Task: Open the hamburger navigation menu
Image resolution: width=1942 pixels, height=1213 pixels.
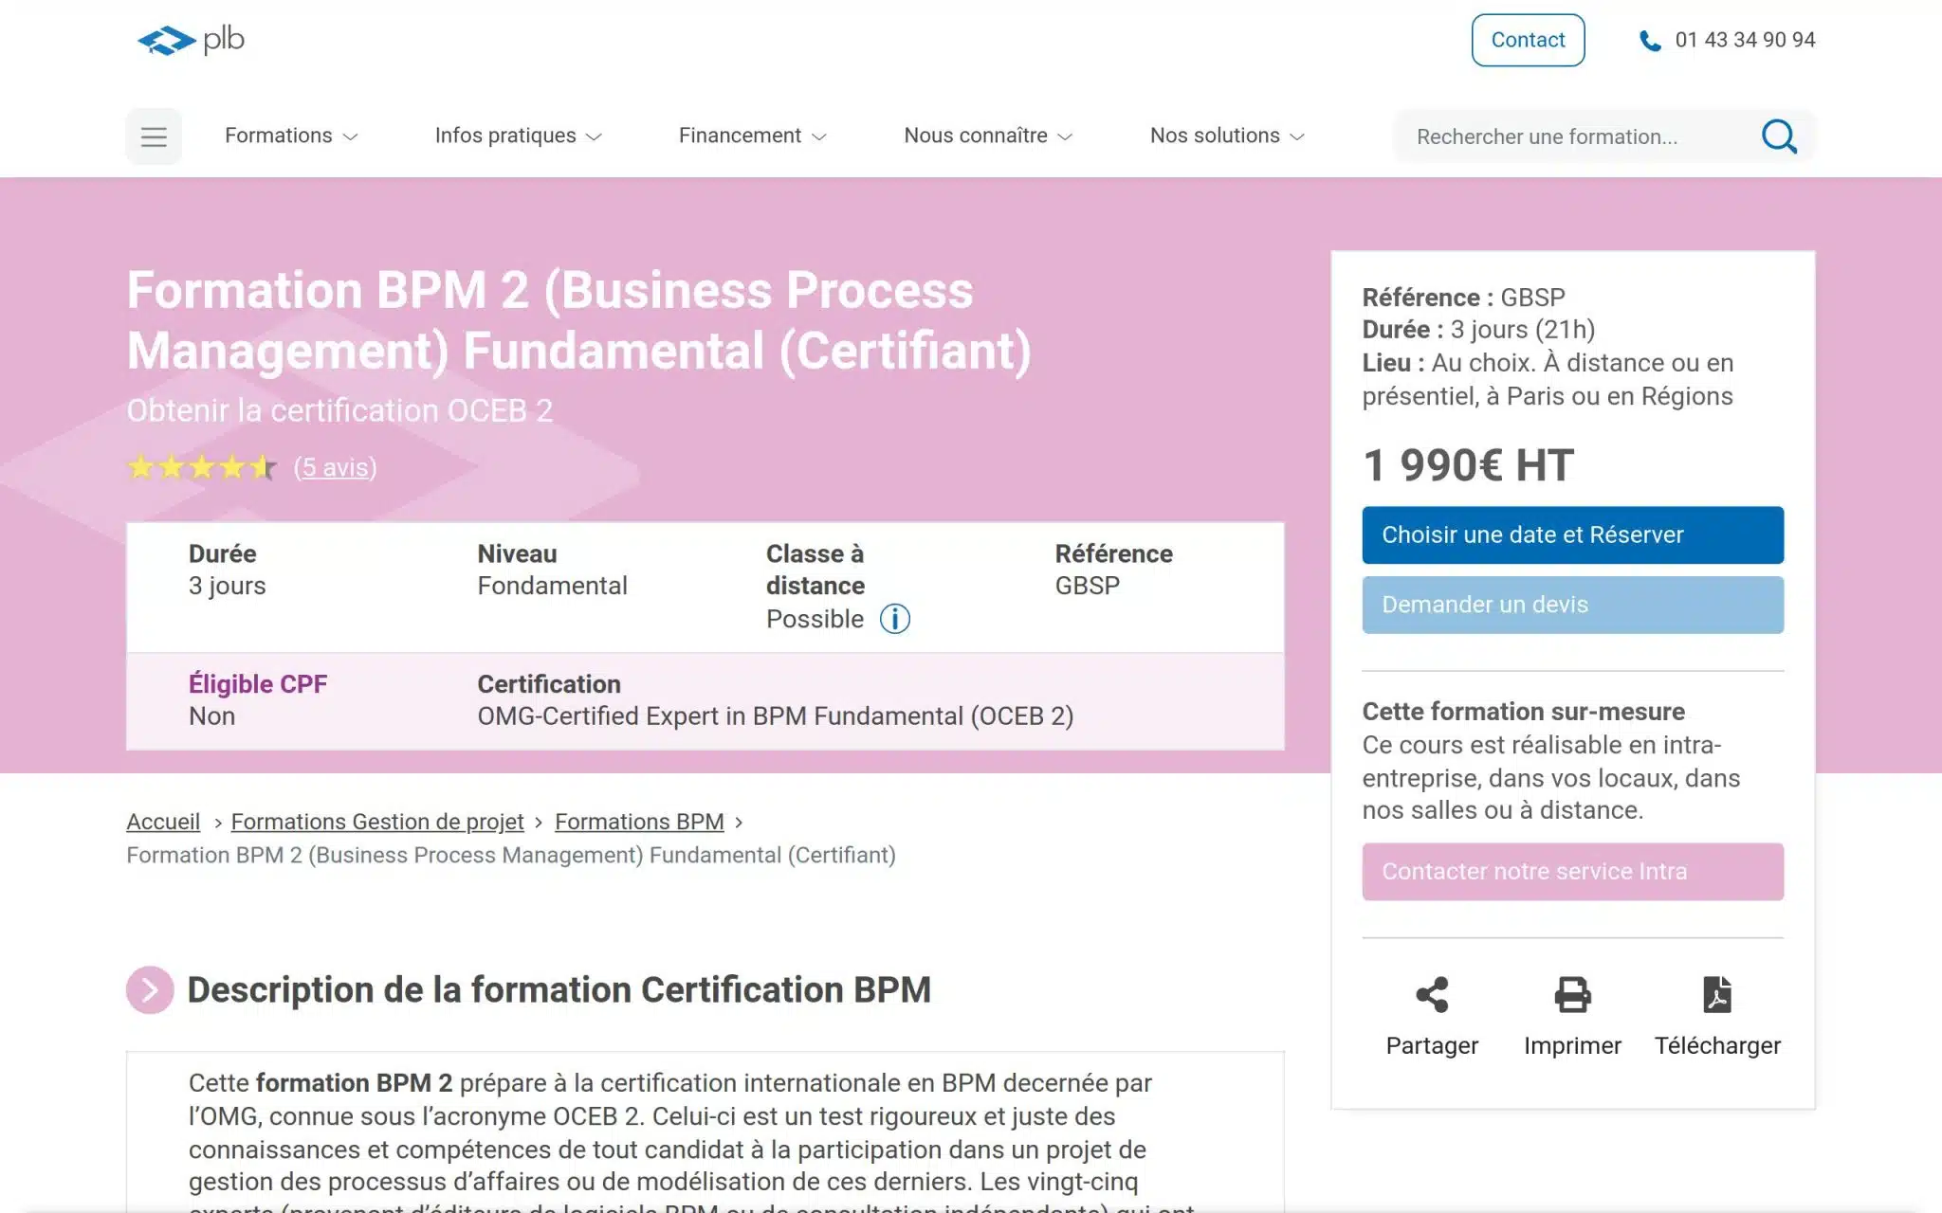Action: (x=153, y=136)
